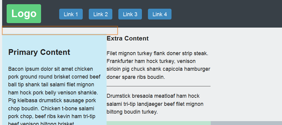This screenshot has width=282, height=125.
Task: Click the "Bacon ipsum dolor" text line
Action: coord(50,69)
